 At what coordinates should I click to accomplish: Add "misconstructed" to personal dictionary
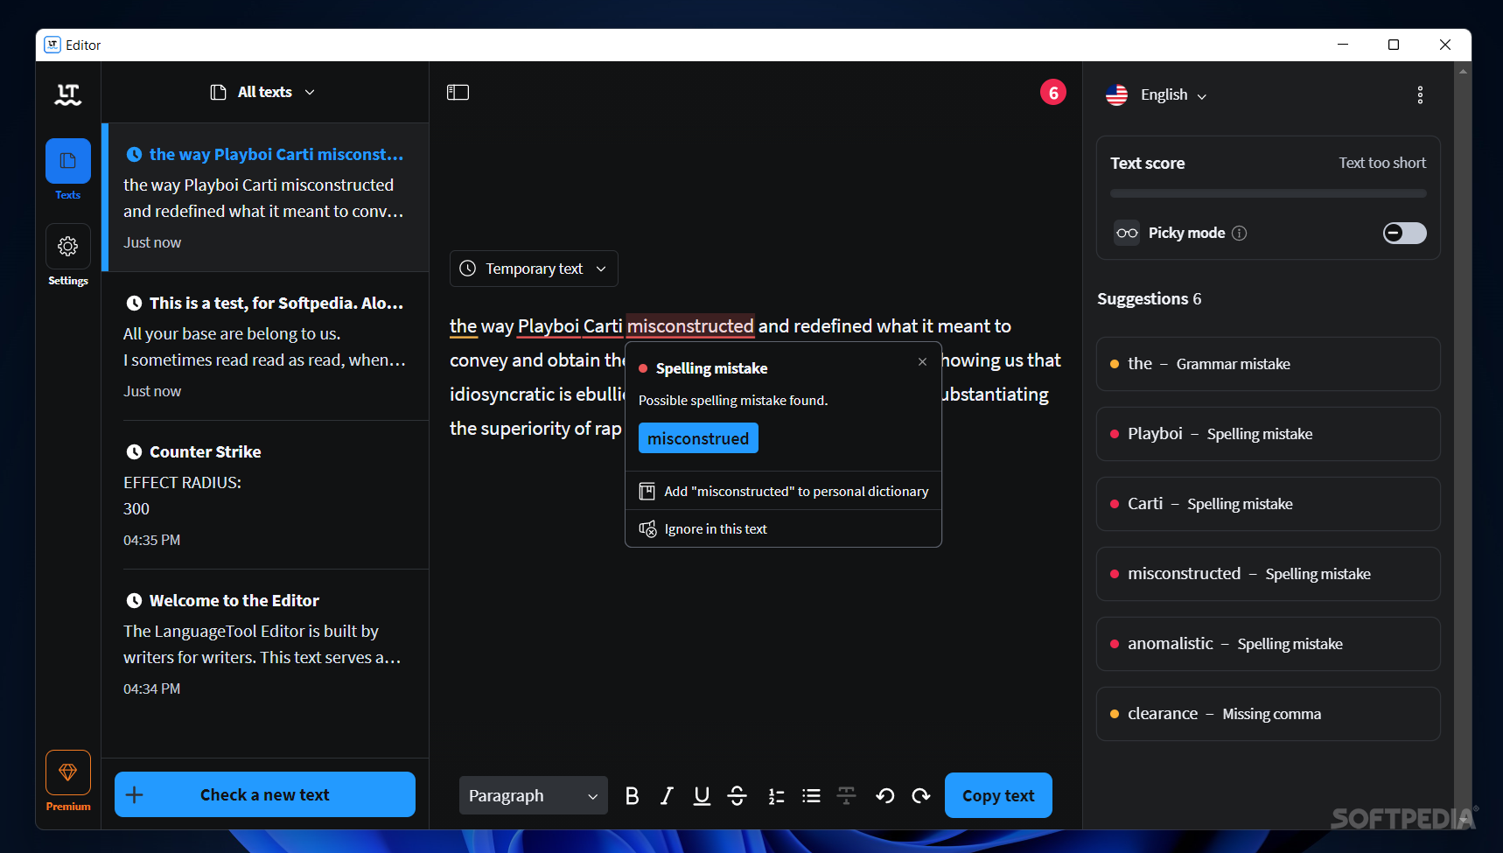click(x=784, y=492)
